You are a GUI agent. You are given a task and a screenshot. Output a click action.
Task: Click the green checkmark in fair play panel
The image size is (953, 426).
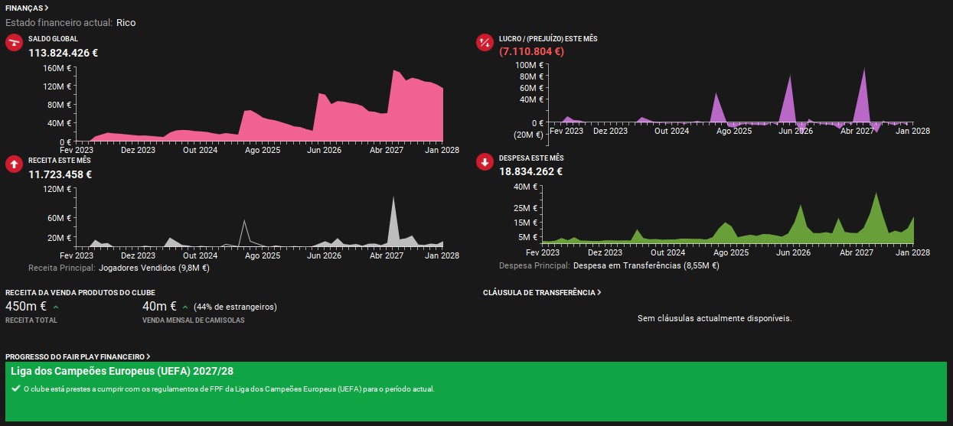pyautogui.click(x=16, y=389)
